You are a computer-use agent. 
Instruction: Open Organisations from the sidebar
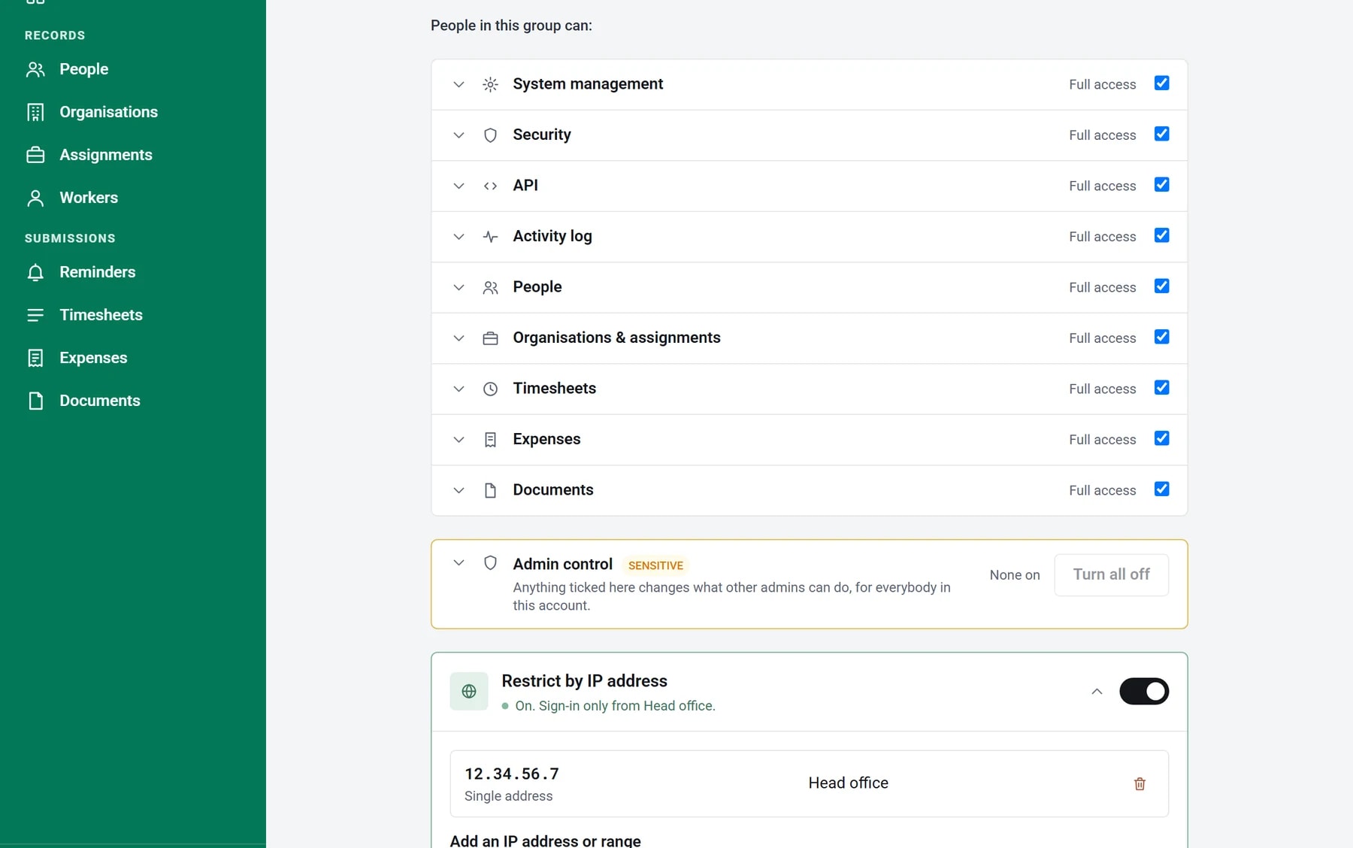point(108,112)
